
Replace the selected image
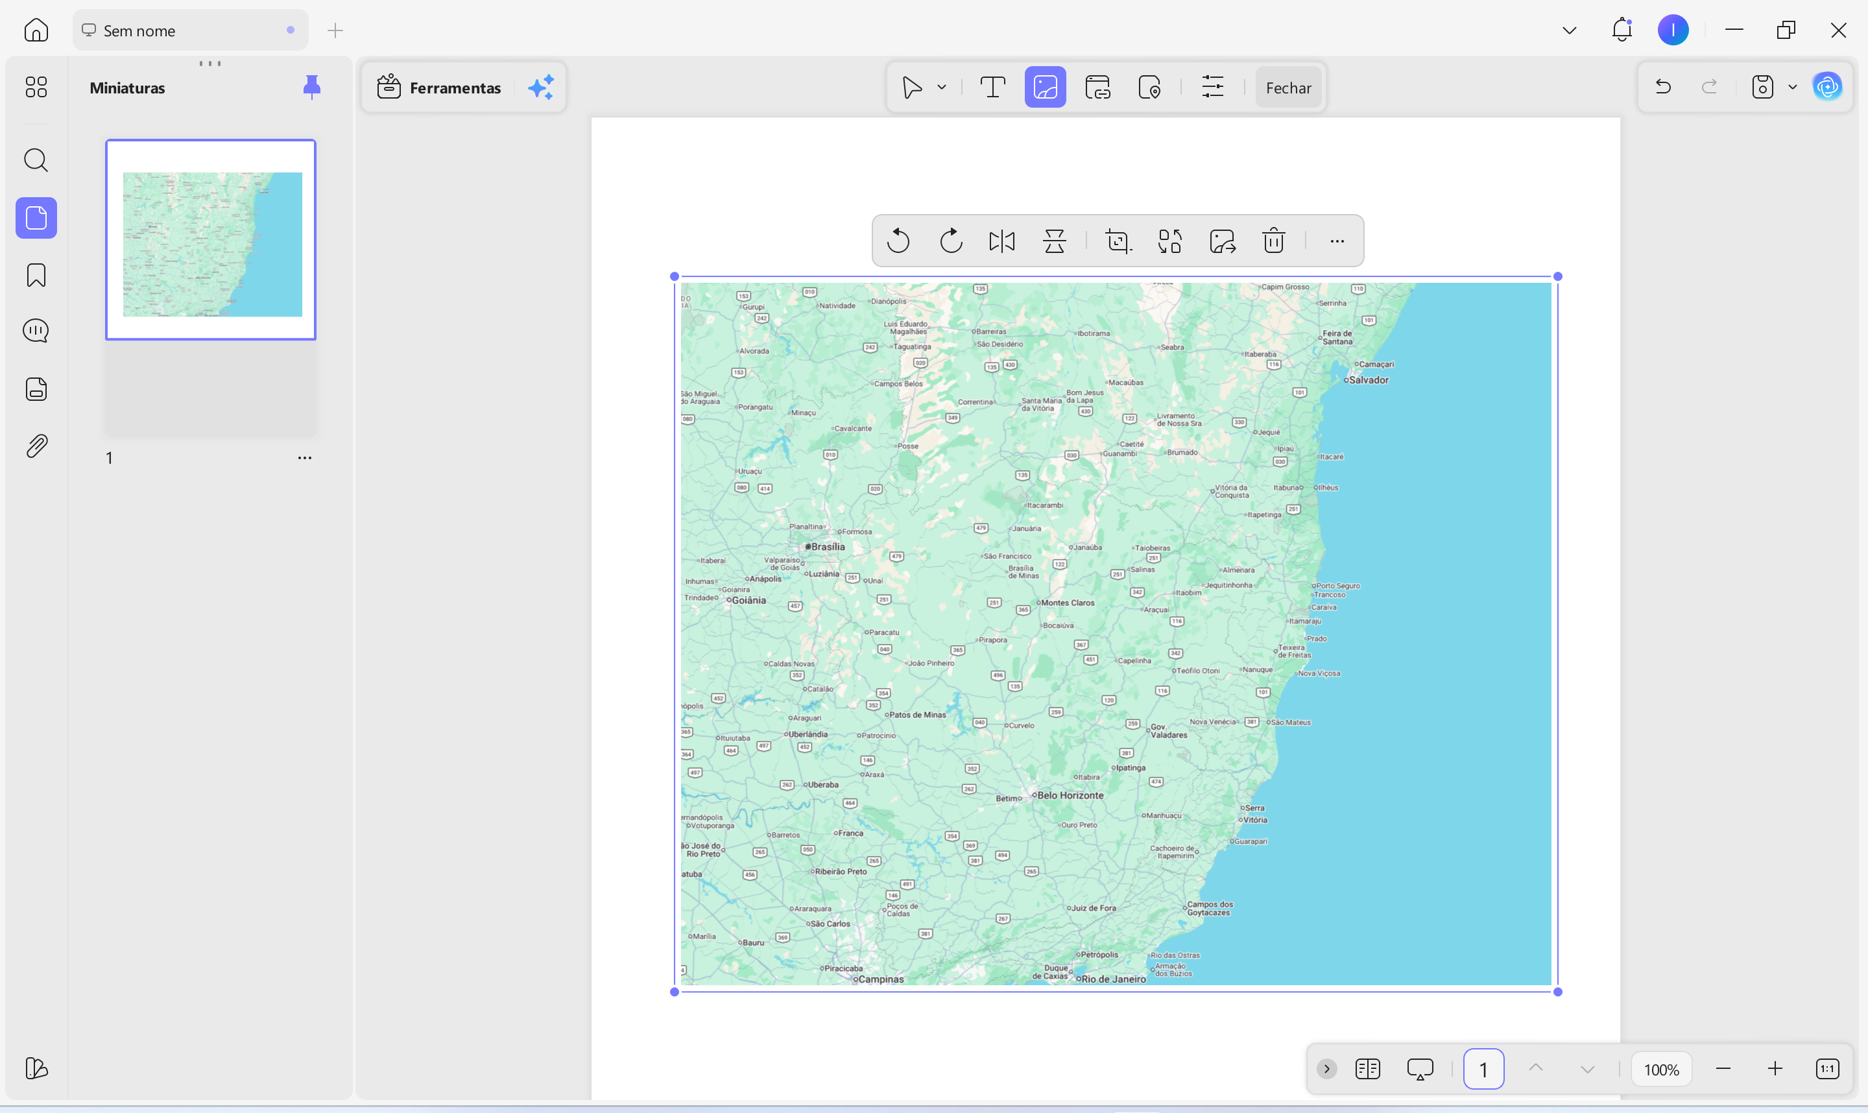click(x=1170, y=241)
